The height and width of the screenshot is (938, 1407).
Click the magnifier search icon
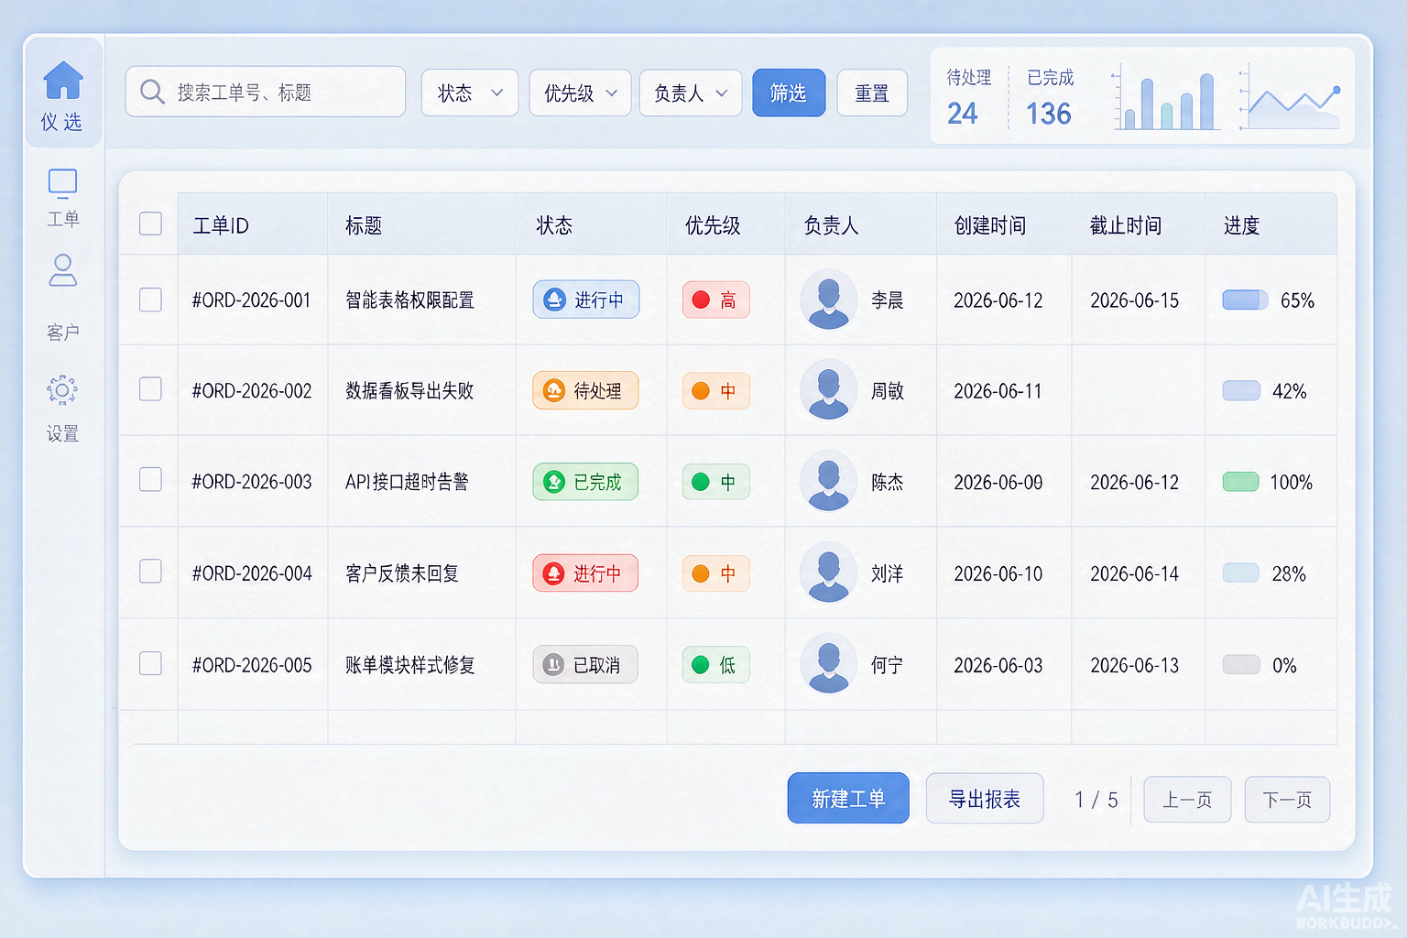(x=152, y=92)
